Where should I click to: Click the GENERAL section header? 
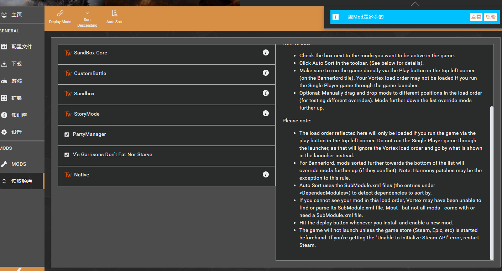[x=10, y=31]
